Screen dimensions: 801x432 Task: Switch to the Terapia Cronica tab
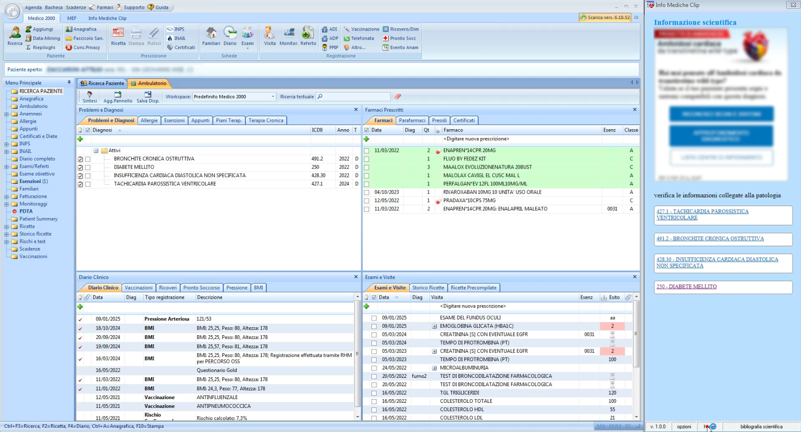(x=266, y=120)
